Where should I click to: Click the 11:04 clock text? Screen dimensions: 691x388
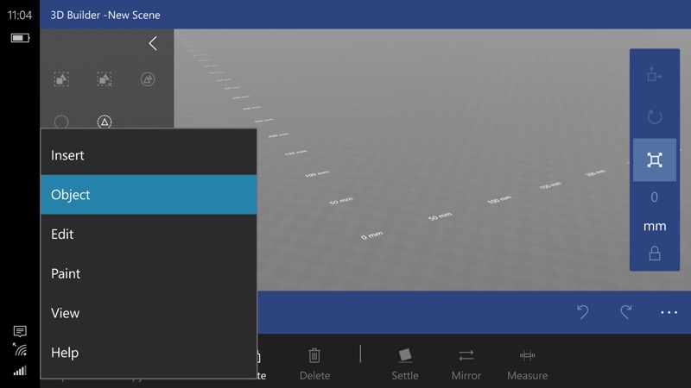20,15
